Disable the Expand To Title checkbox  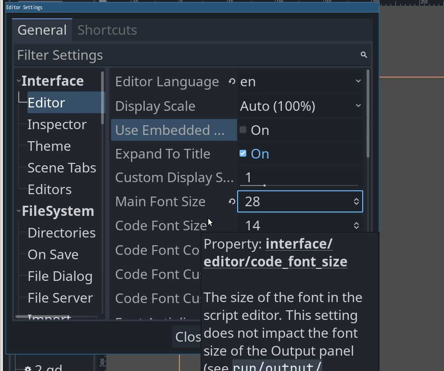tap(242, 153)
